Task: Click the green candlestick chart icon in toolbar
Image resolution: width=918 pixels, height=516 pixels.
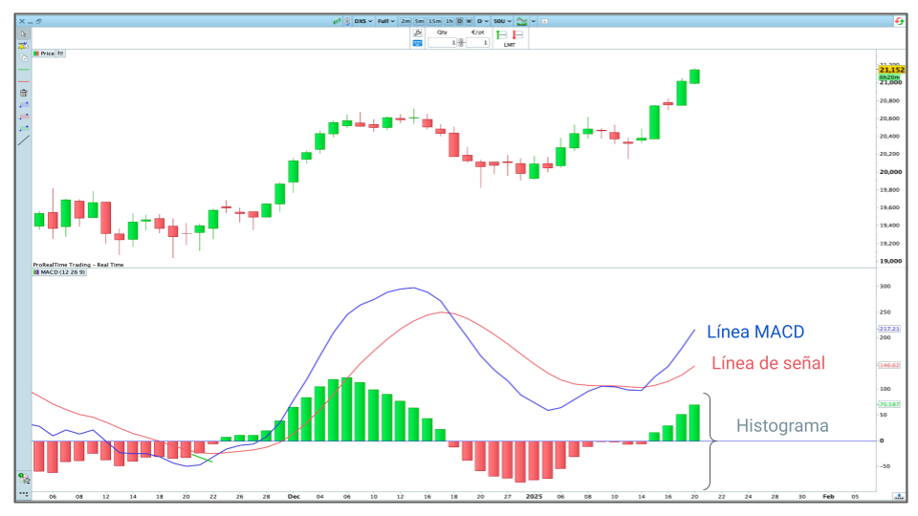Action: pyautogui.click(x=337, y=21)
